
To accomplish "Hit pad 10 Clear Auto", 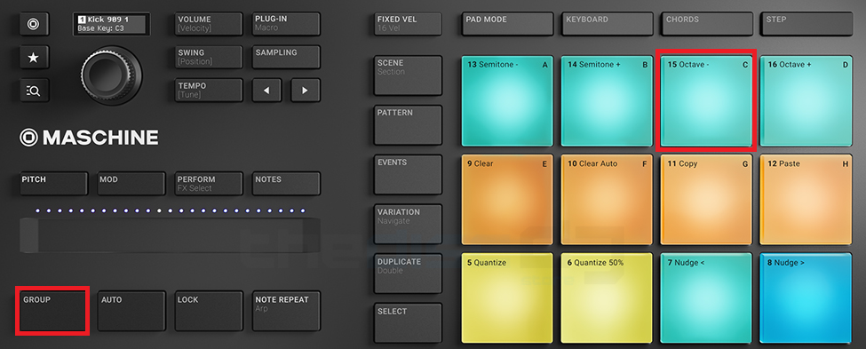I will click(607, 200).
